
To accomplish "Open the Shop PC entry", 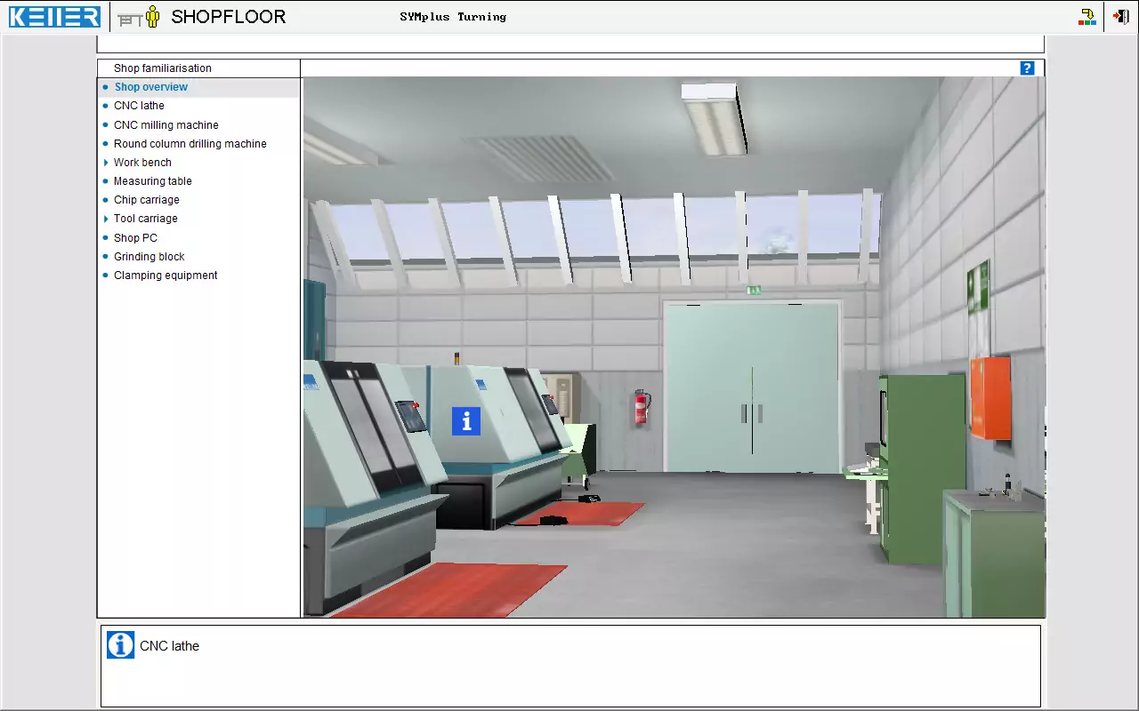I will (x=135, y=238).
